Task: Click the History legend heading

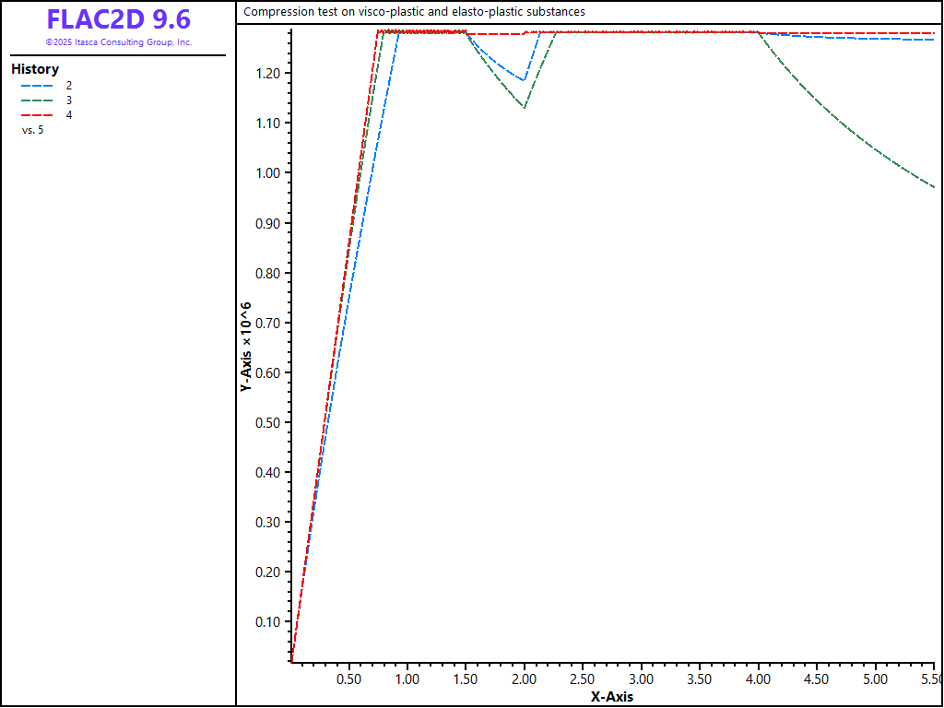Action: (35, 69)
